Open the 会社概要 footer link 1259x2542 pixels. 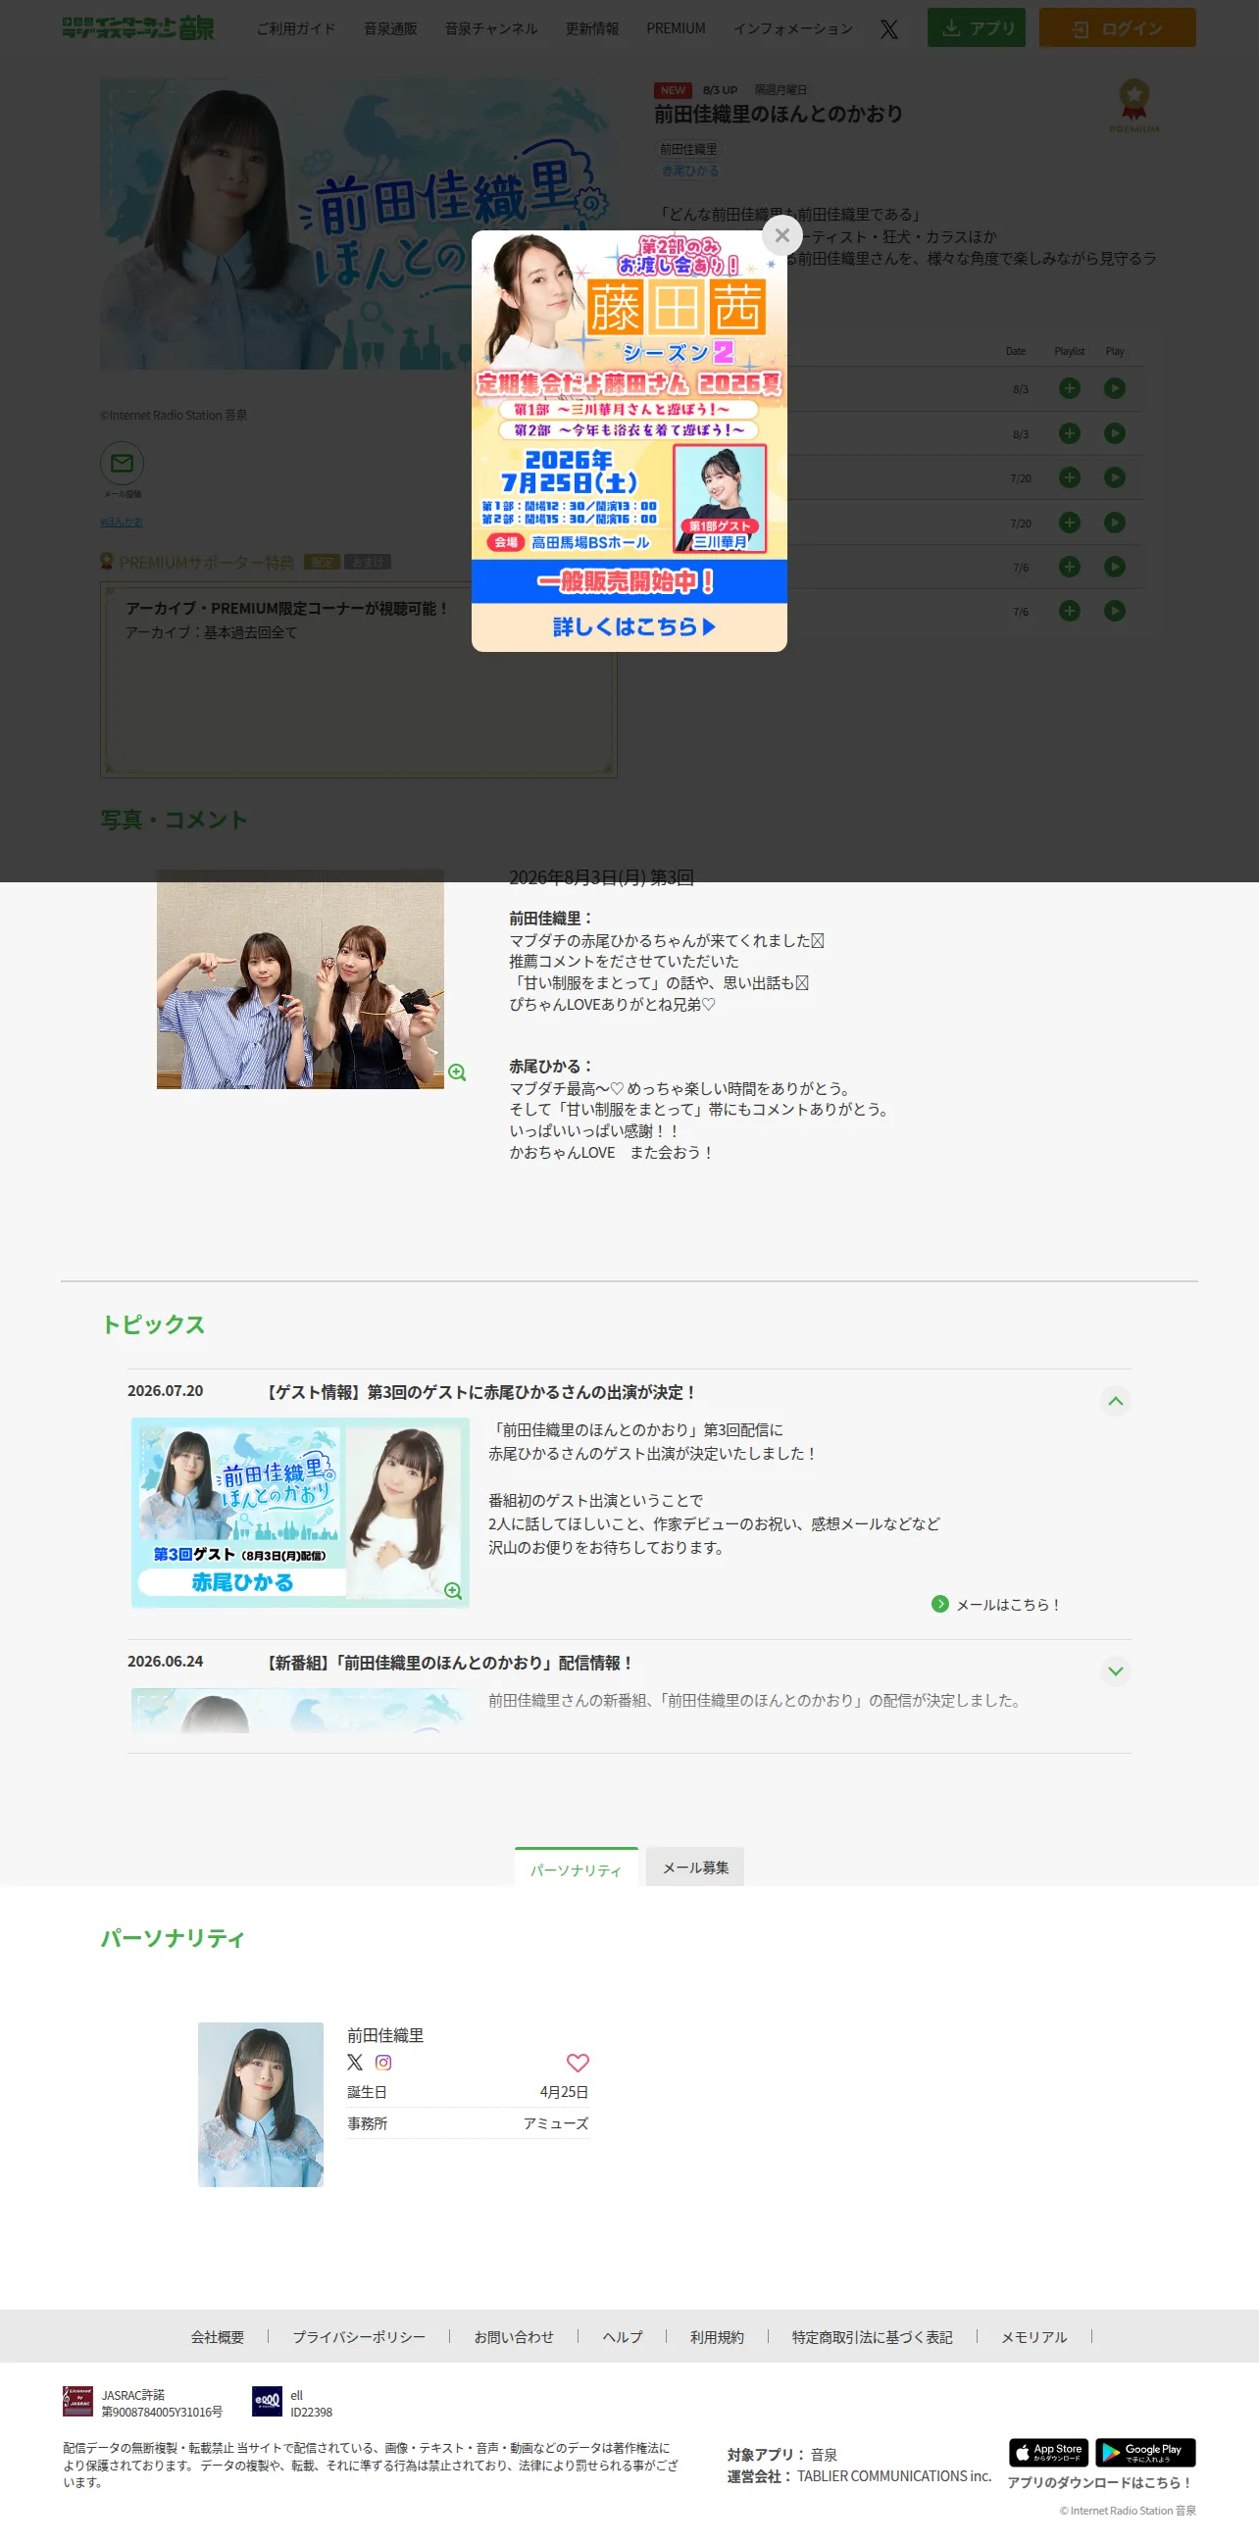click(x=217, y=2337)
